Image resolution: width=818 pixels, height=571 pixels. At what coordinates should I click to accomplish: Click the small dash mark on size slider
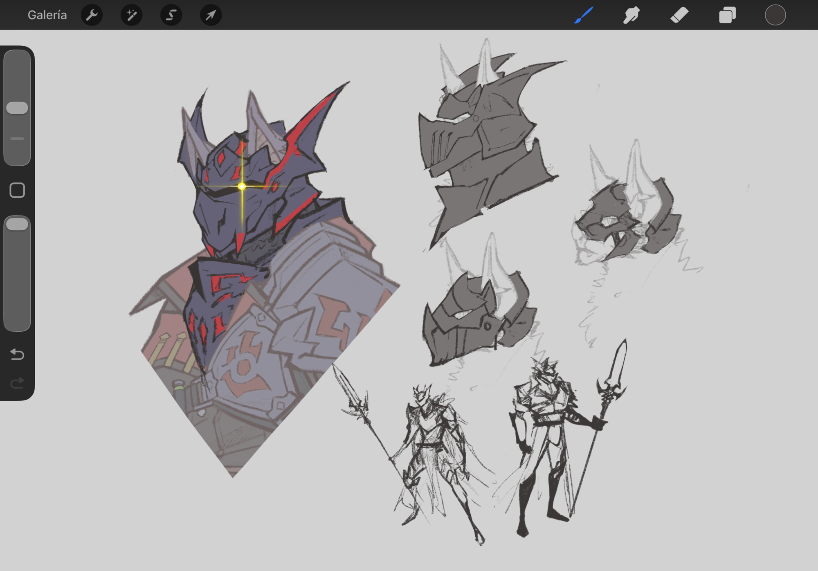point(17,139)
